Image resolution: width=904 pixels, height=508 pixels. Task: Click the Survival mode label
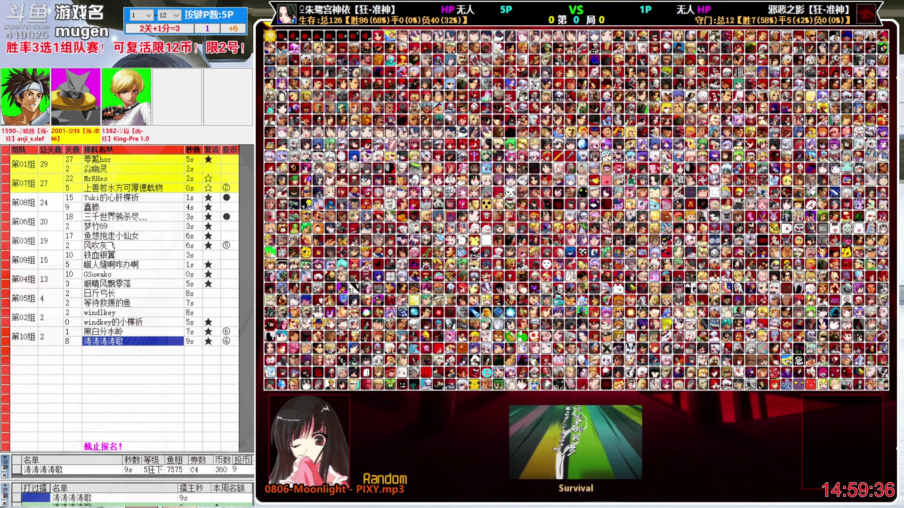point(576,488)
